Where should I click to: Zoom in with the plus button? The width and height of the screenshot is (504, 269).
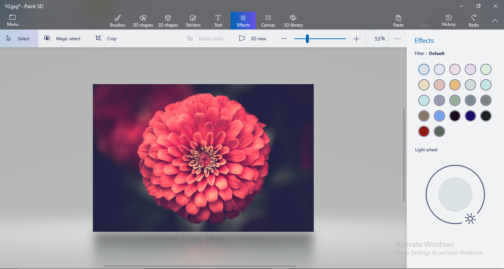pyautogui.click(x=356, y=39)
